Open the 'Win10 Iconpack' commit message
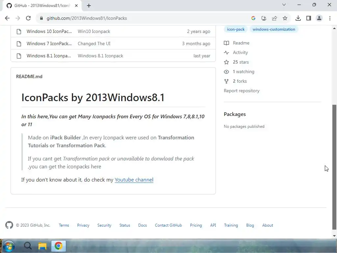 coord(94,31)
